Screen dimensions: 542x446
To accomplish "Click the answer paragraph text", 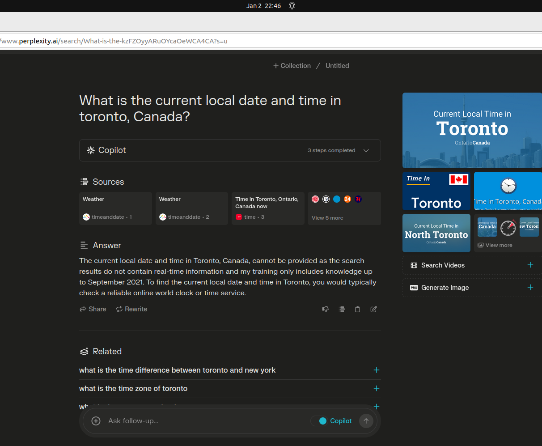I will (x=228, y=277).
